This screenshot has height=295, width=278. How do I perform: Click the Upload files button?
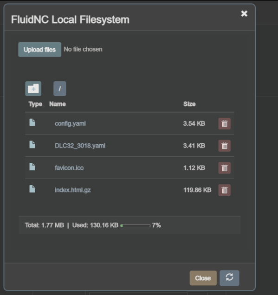pyautogui.click(x=40, y=50)
